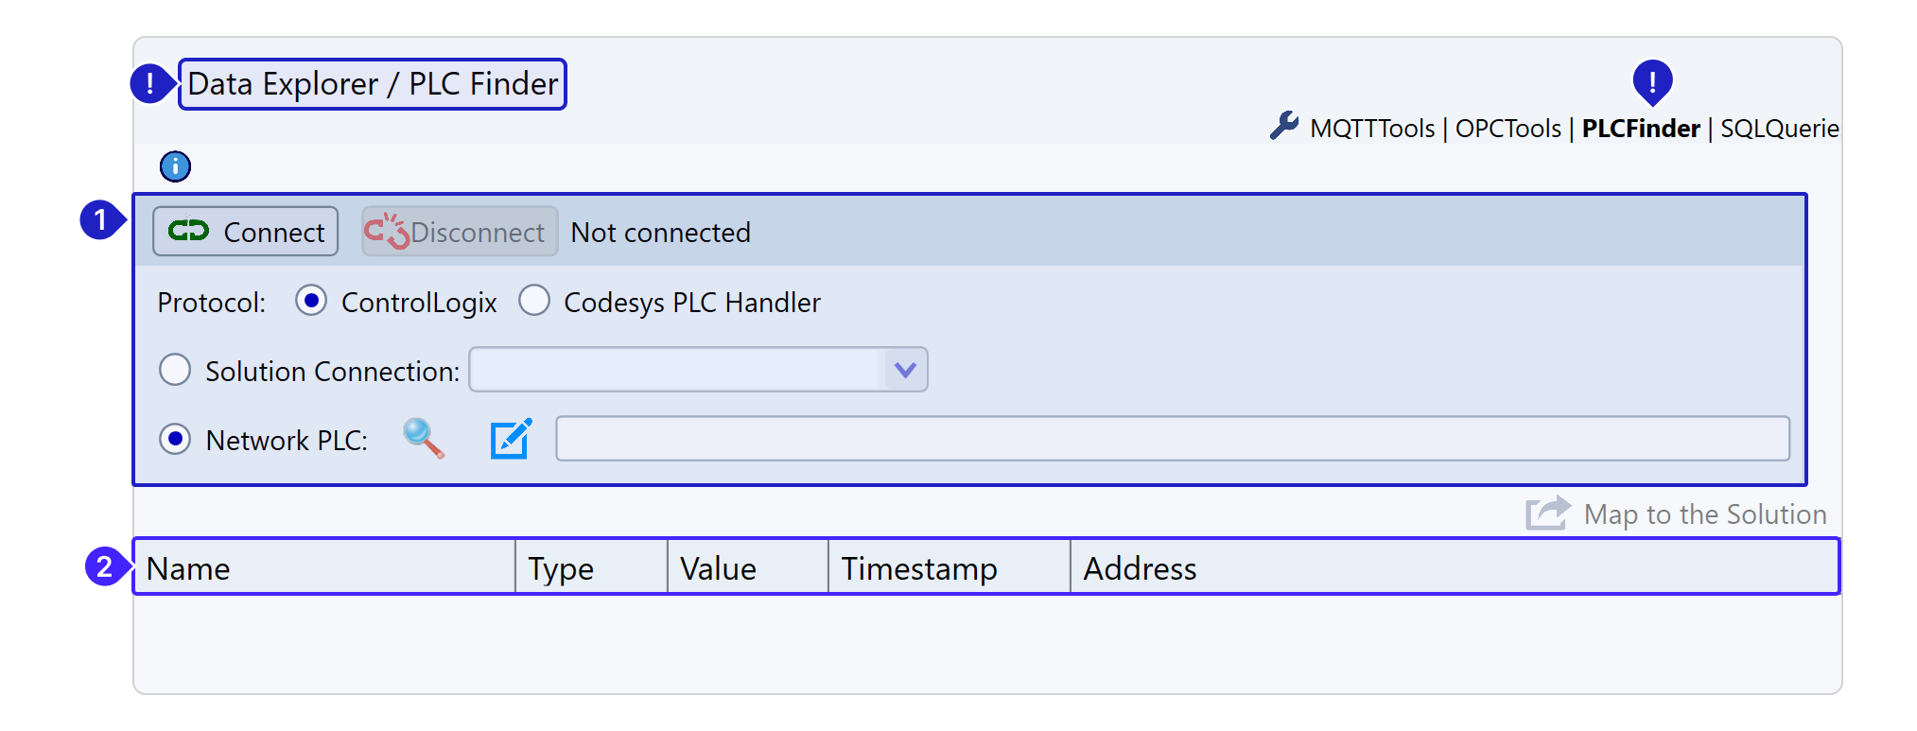Expand the Solution Connection dropdown arrow

[x=905, y=370]
